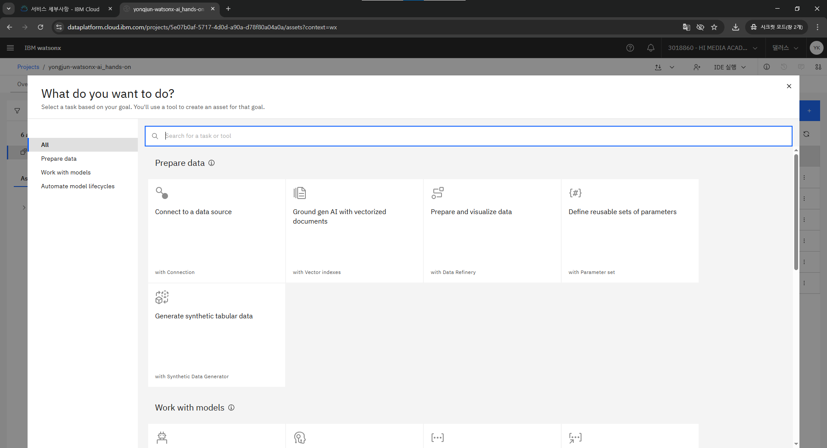Click the brackets-with-arrow icon under Work with models

[575, 438]
